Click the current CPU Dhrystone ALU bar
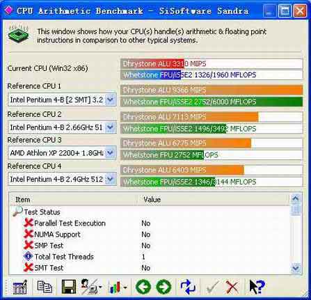 click(212, 64)
